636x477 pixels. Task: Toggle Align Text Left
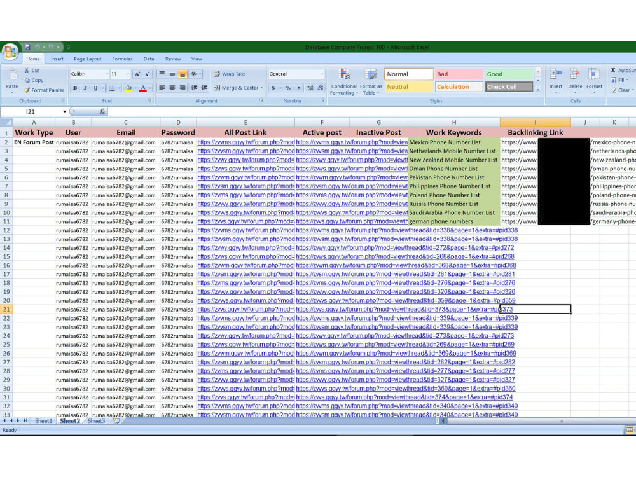[162, 88]
